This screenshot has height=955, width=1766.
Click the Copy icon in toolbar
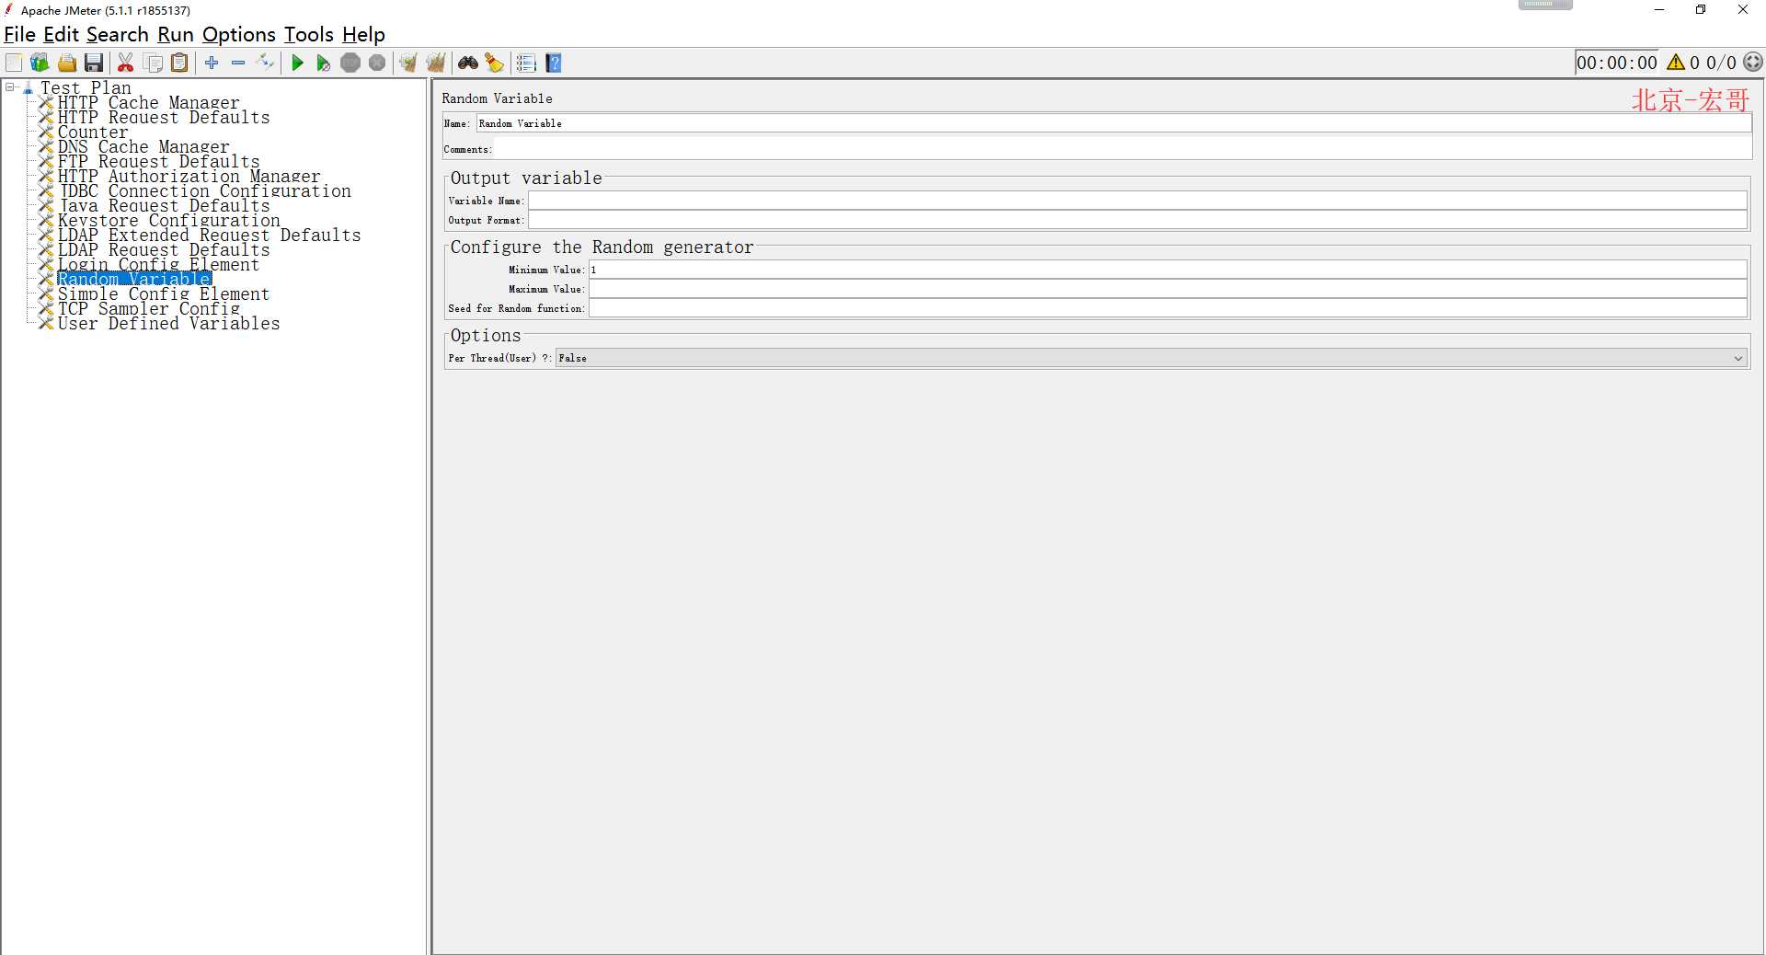tap(154, 63)
